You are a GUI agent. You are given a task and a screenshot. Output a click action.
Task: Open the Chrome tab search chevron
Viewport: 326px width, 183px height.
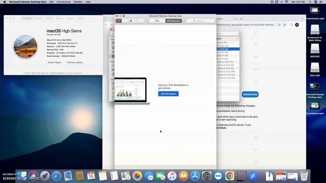(x=302, y=19)
